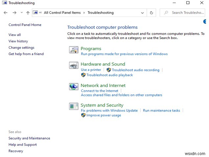Select View all troubleshooters
Image resolution: width=209 pixels, height=157 pixels.
tap(14, 35)
